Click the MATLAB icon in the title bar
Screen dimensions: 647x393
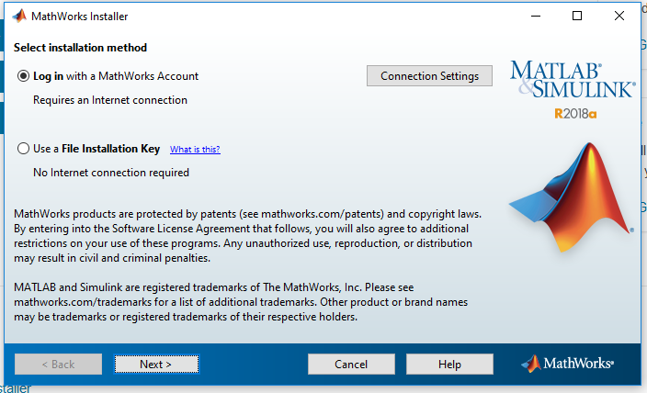tap(19, 17)
